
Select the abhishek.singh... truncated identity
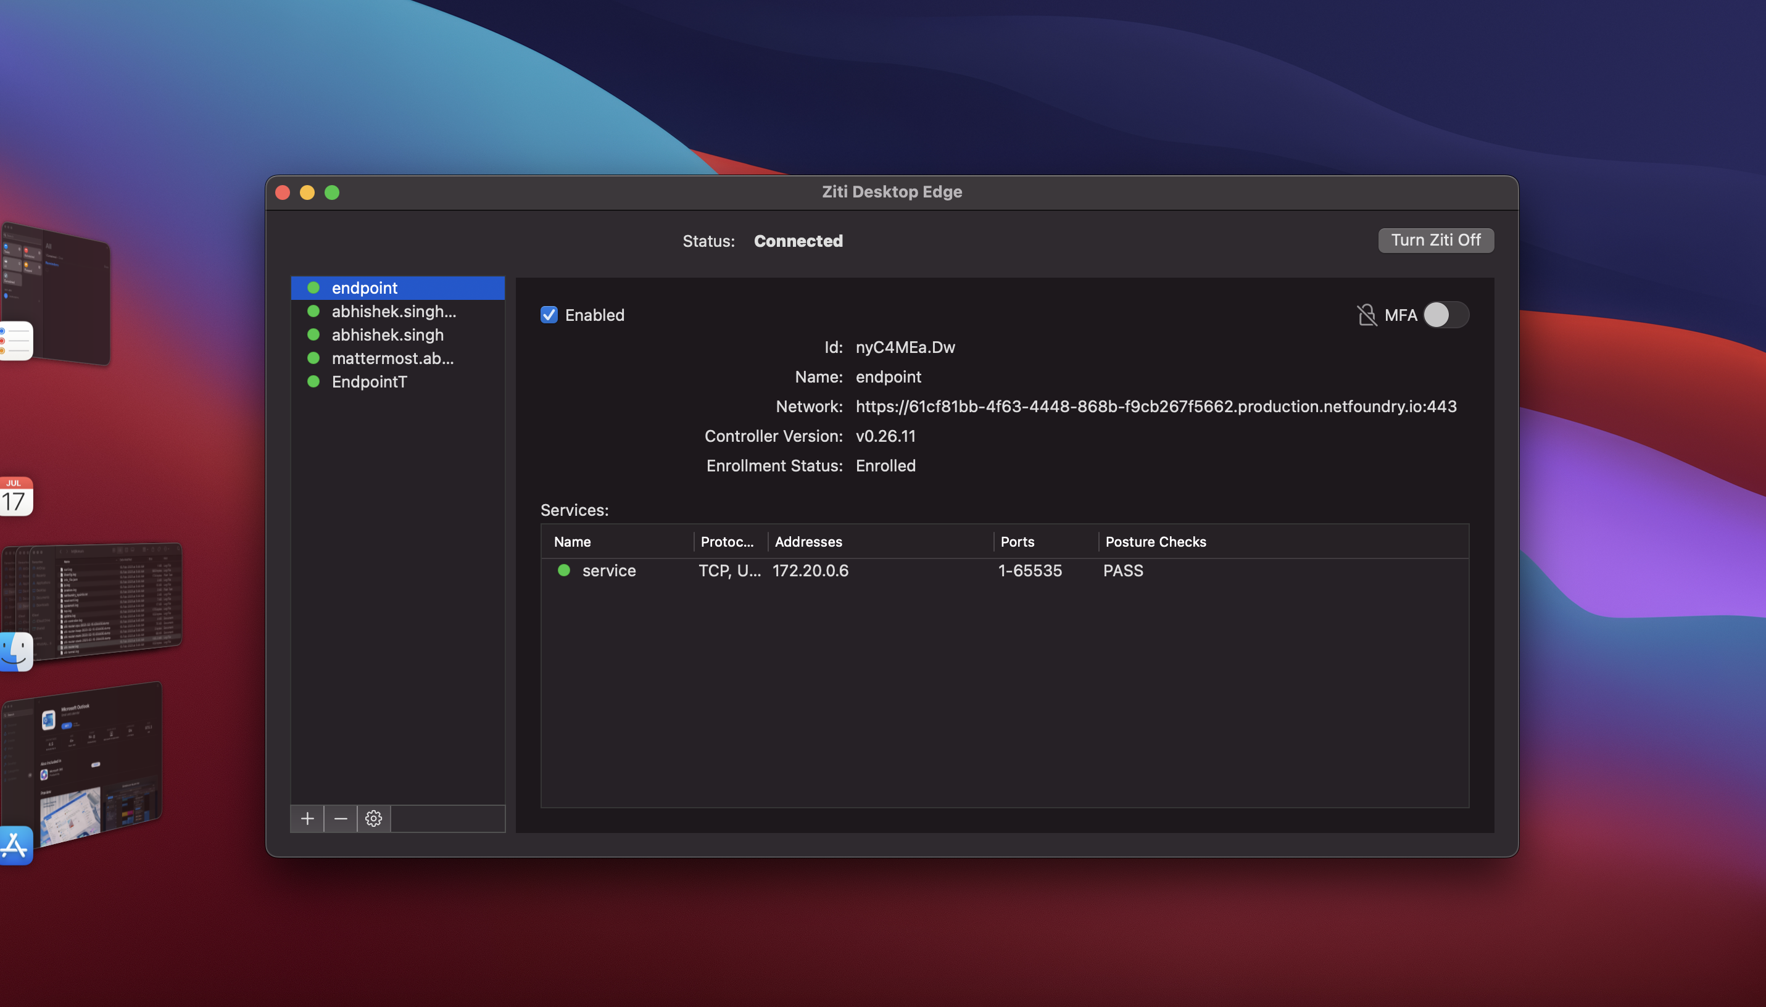397,311
